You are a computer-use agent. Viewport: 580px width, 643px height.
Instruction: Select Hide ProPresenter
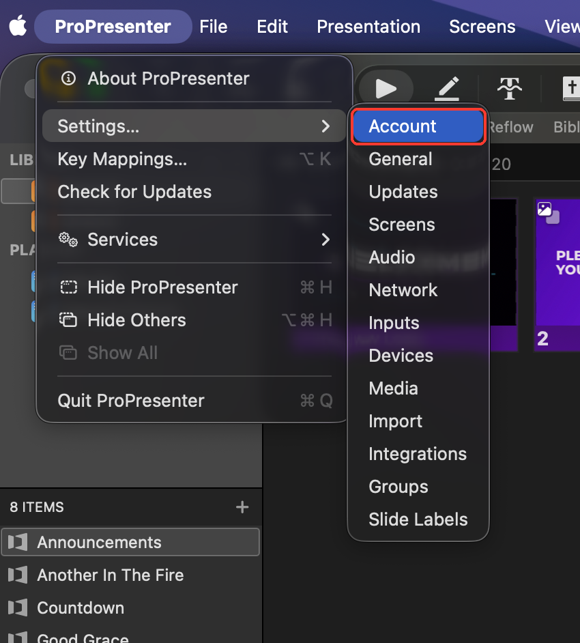[x=194, y=287]
